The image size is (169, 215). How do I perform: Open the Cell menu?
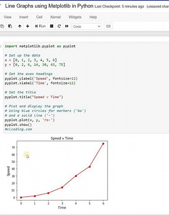point(39,17)
